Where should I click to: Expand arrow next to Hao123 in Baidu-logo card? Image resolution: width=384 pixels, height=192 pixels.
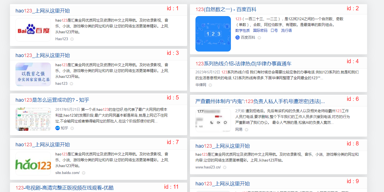(72, 39)
